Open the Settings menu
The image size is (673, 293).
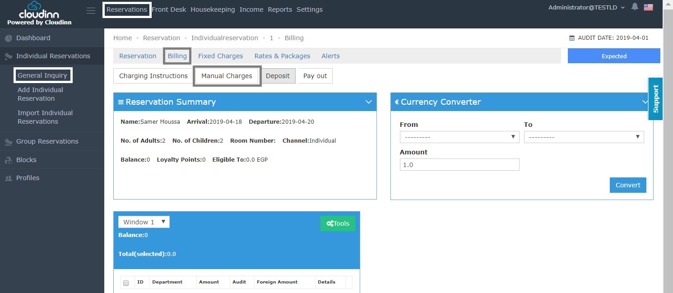pos(310,9)
